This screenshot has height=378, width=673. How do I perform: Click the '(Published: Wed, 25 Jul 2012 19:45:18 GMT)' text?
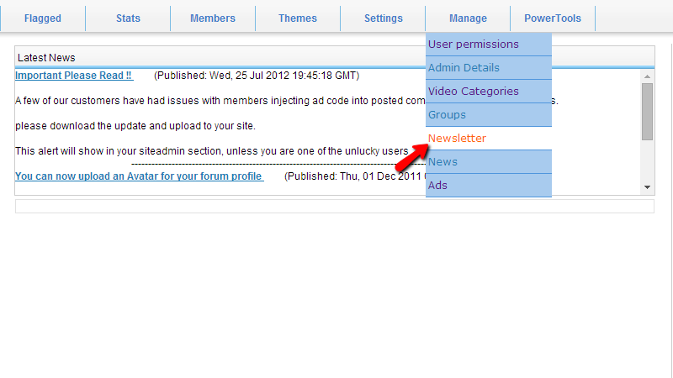click(257, 76)
